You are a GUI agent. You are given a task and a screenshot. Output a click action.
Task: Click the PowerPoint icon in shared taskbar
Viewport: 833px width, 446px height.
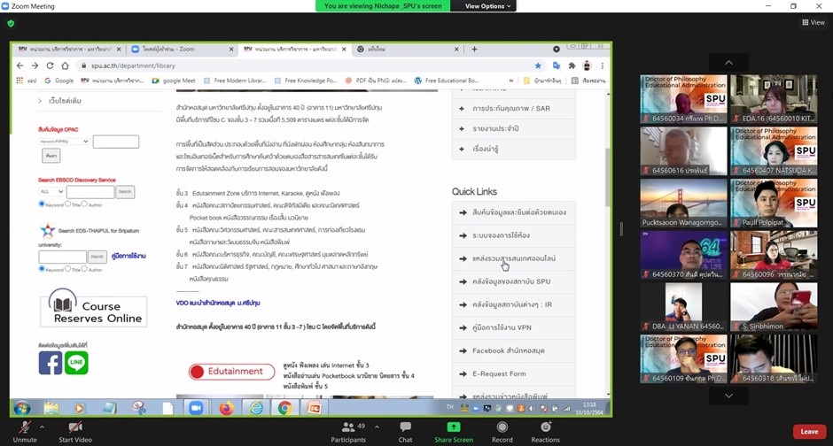(314, 408)
